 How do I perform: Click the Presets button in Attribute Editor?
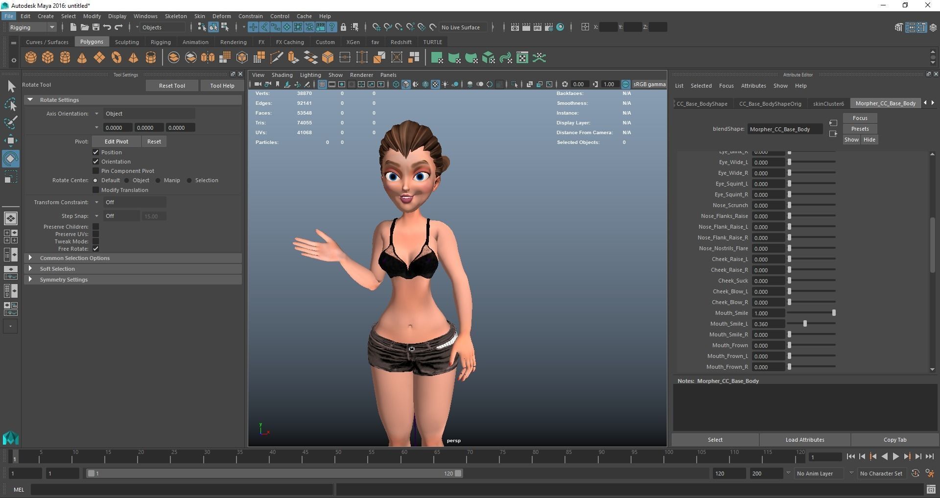[x=860, y=129]
